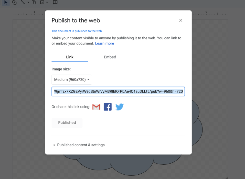Open the Shape tool

[14, 3]
